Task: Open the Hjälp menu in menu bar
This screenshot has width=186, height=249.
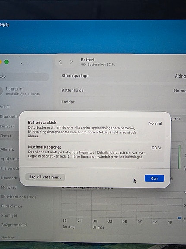Action: pyautogui.click(x=5, y=25)
